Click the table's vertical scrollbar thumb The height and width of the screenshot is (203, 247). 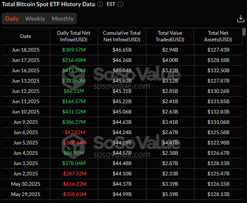244,32
